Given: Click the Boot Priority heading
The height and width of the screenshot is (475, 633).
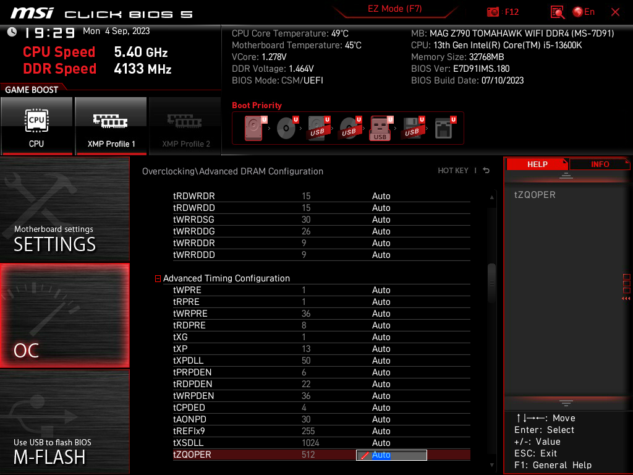Looking at the screenshot, I should pyautogui.click(x=257, y=105).
